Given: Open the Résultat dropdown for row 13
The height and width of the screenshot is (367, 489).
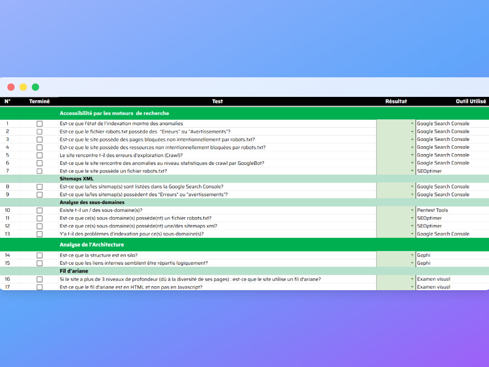Looking at the screenshot, I should 412,234.
